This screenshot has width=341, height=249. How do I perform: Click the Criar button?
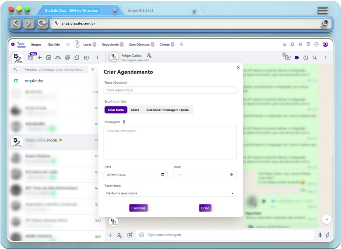205,208
